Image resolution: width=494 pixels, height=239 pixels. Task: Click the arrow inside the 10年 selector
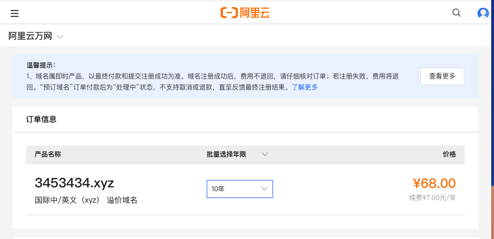point(264,188)
